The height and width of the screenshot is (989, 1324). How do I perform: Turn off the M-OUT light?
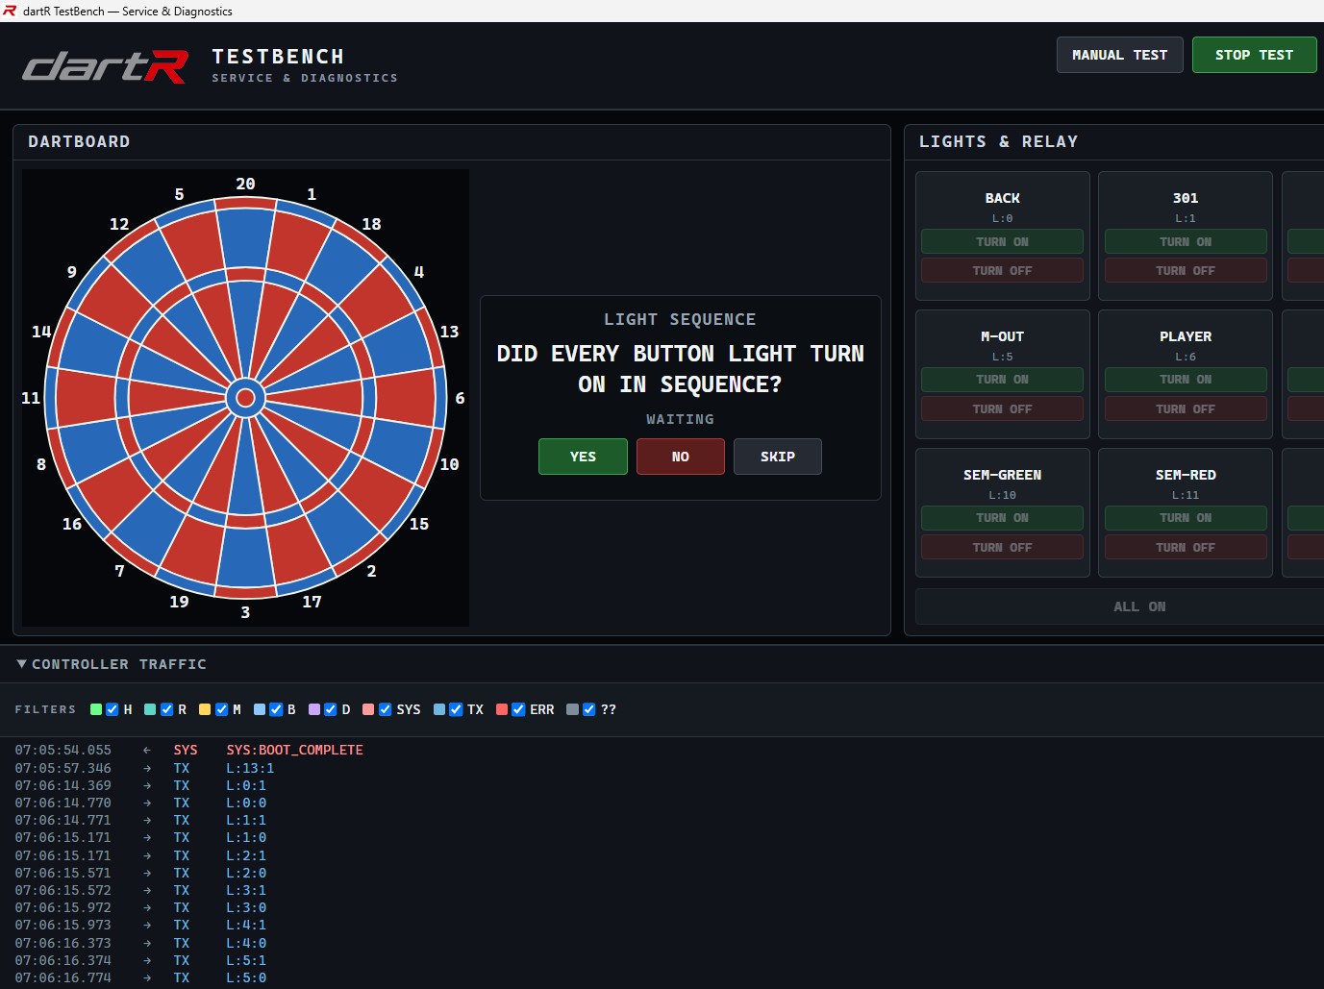(1002, 409)
